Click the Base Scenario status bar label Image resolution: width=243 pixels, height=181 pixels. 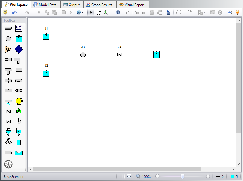(14, 176)
